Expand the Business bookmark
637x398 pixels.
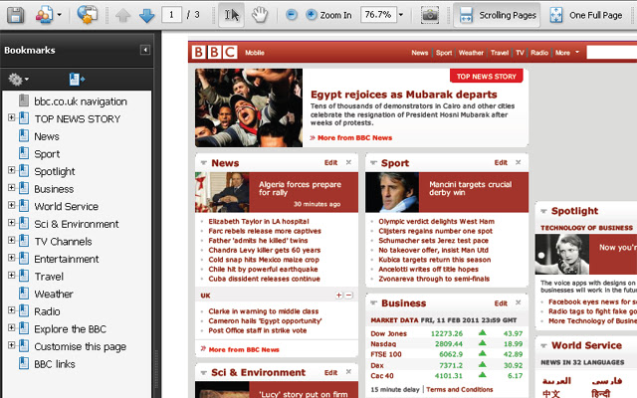(11, 187)
